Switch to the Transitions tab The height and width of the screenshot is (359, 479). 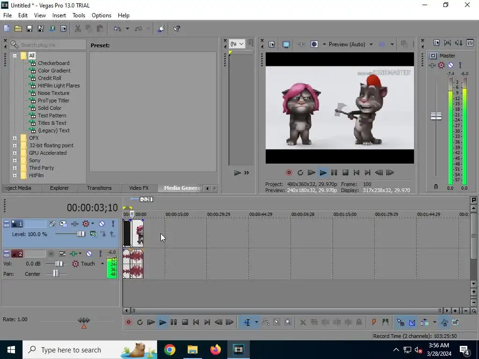click(99, 188)
